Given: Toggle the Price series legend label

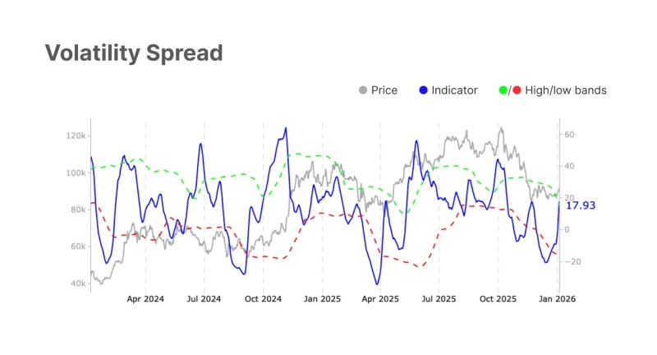Looking at the screenshot, I should 384,90.
